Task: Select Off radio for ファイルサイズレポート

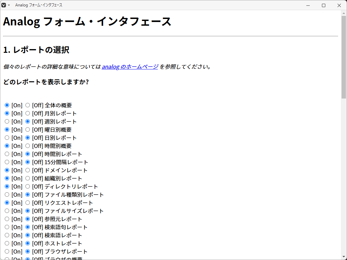Action: click(27, 211)
